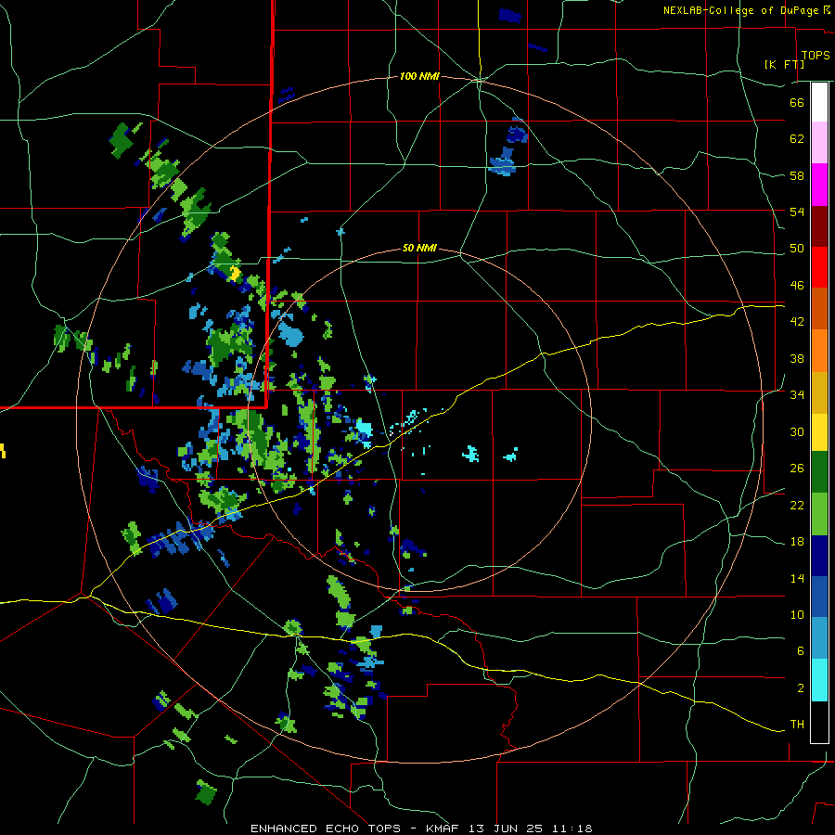
Task: Click the '62' legend value
Action: coord(797,138)
